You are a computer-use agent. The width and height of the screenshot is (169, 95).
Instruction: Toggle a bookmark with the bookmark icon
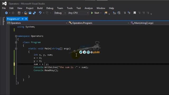pyautogui.click(x=135, y=13)
